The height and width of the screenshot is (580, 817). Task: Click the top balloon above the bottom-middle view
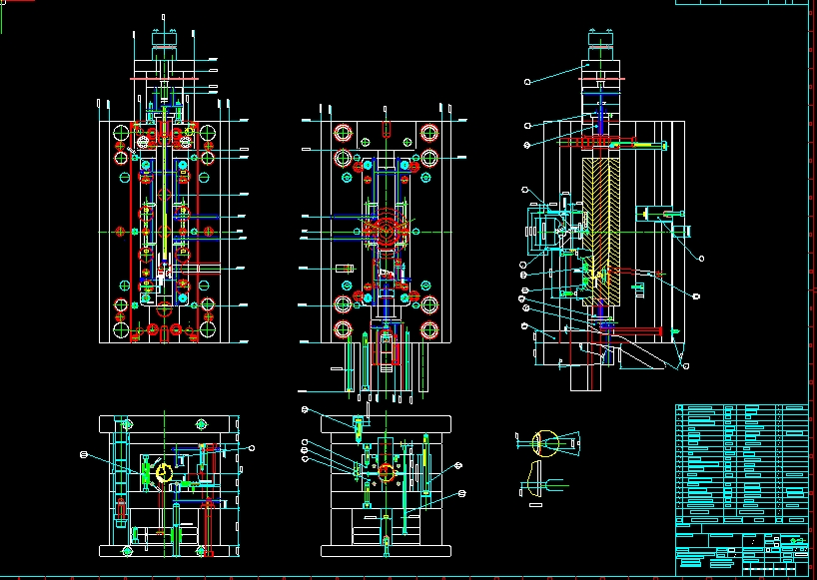[305, 410]
